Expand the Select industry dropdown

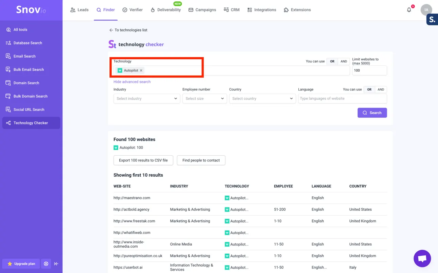point(147,99)
